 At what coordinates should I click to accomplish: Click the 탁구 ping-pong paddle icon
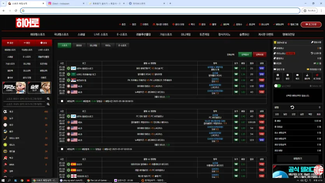pos(5,158)
